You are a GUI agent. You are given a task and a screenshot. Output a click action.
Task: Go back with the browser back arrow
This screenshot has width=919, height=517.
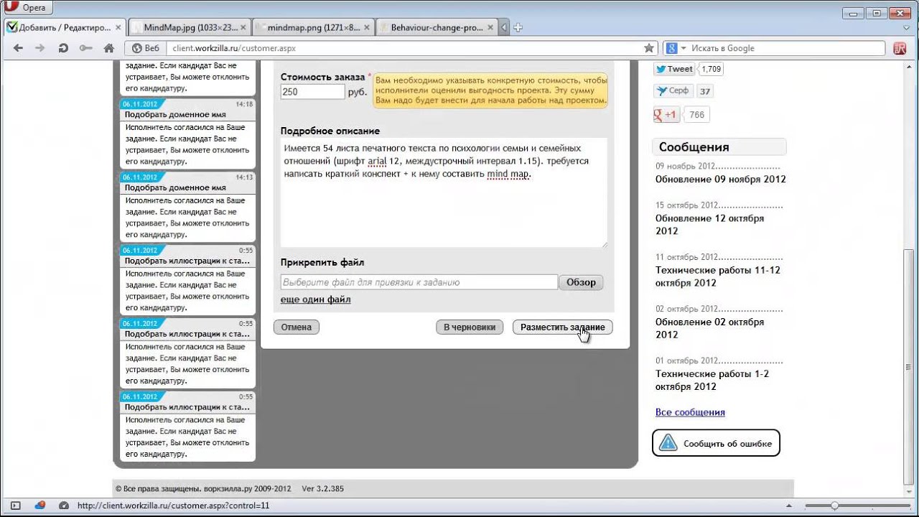pyautogui.click(x=18, y=48)
